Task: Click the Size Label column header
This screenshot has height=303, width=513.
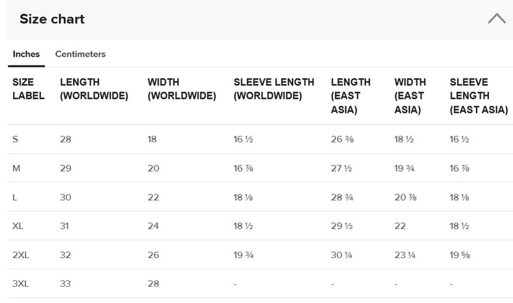Action: 29,89
